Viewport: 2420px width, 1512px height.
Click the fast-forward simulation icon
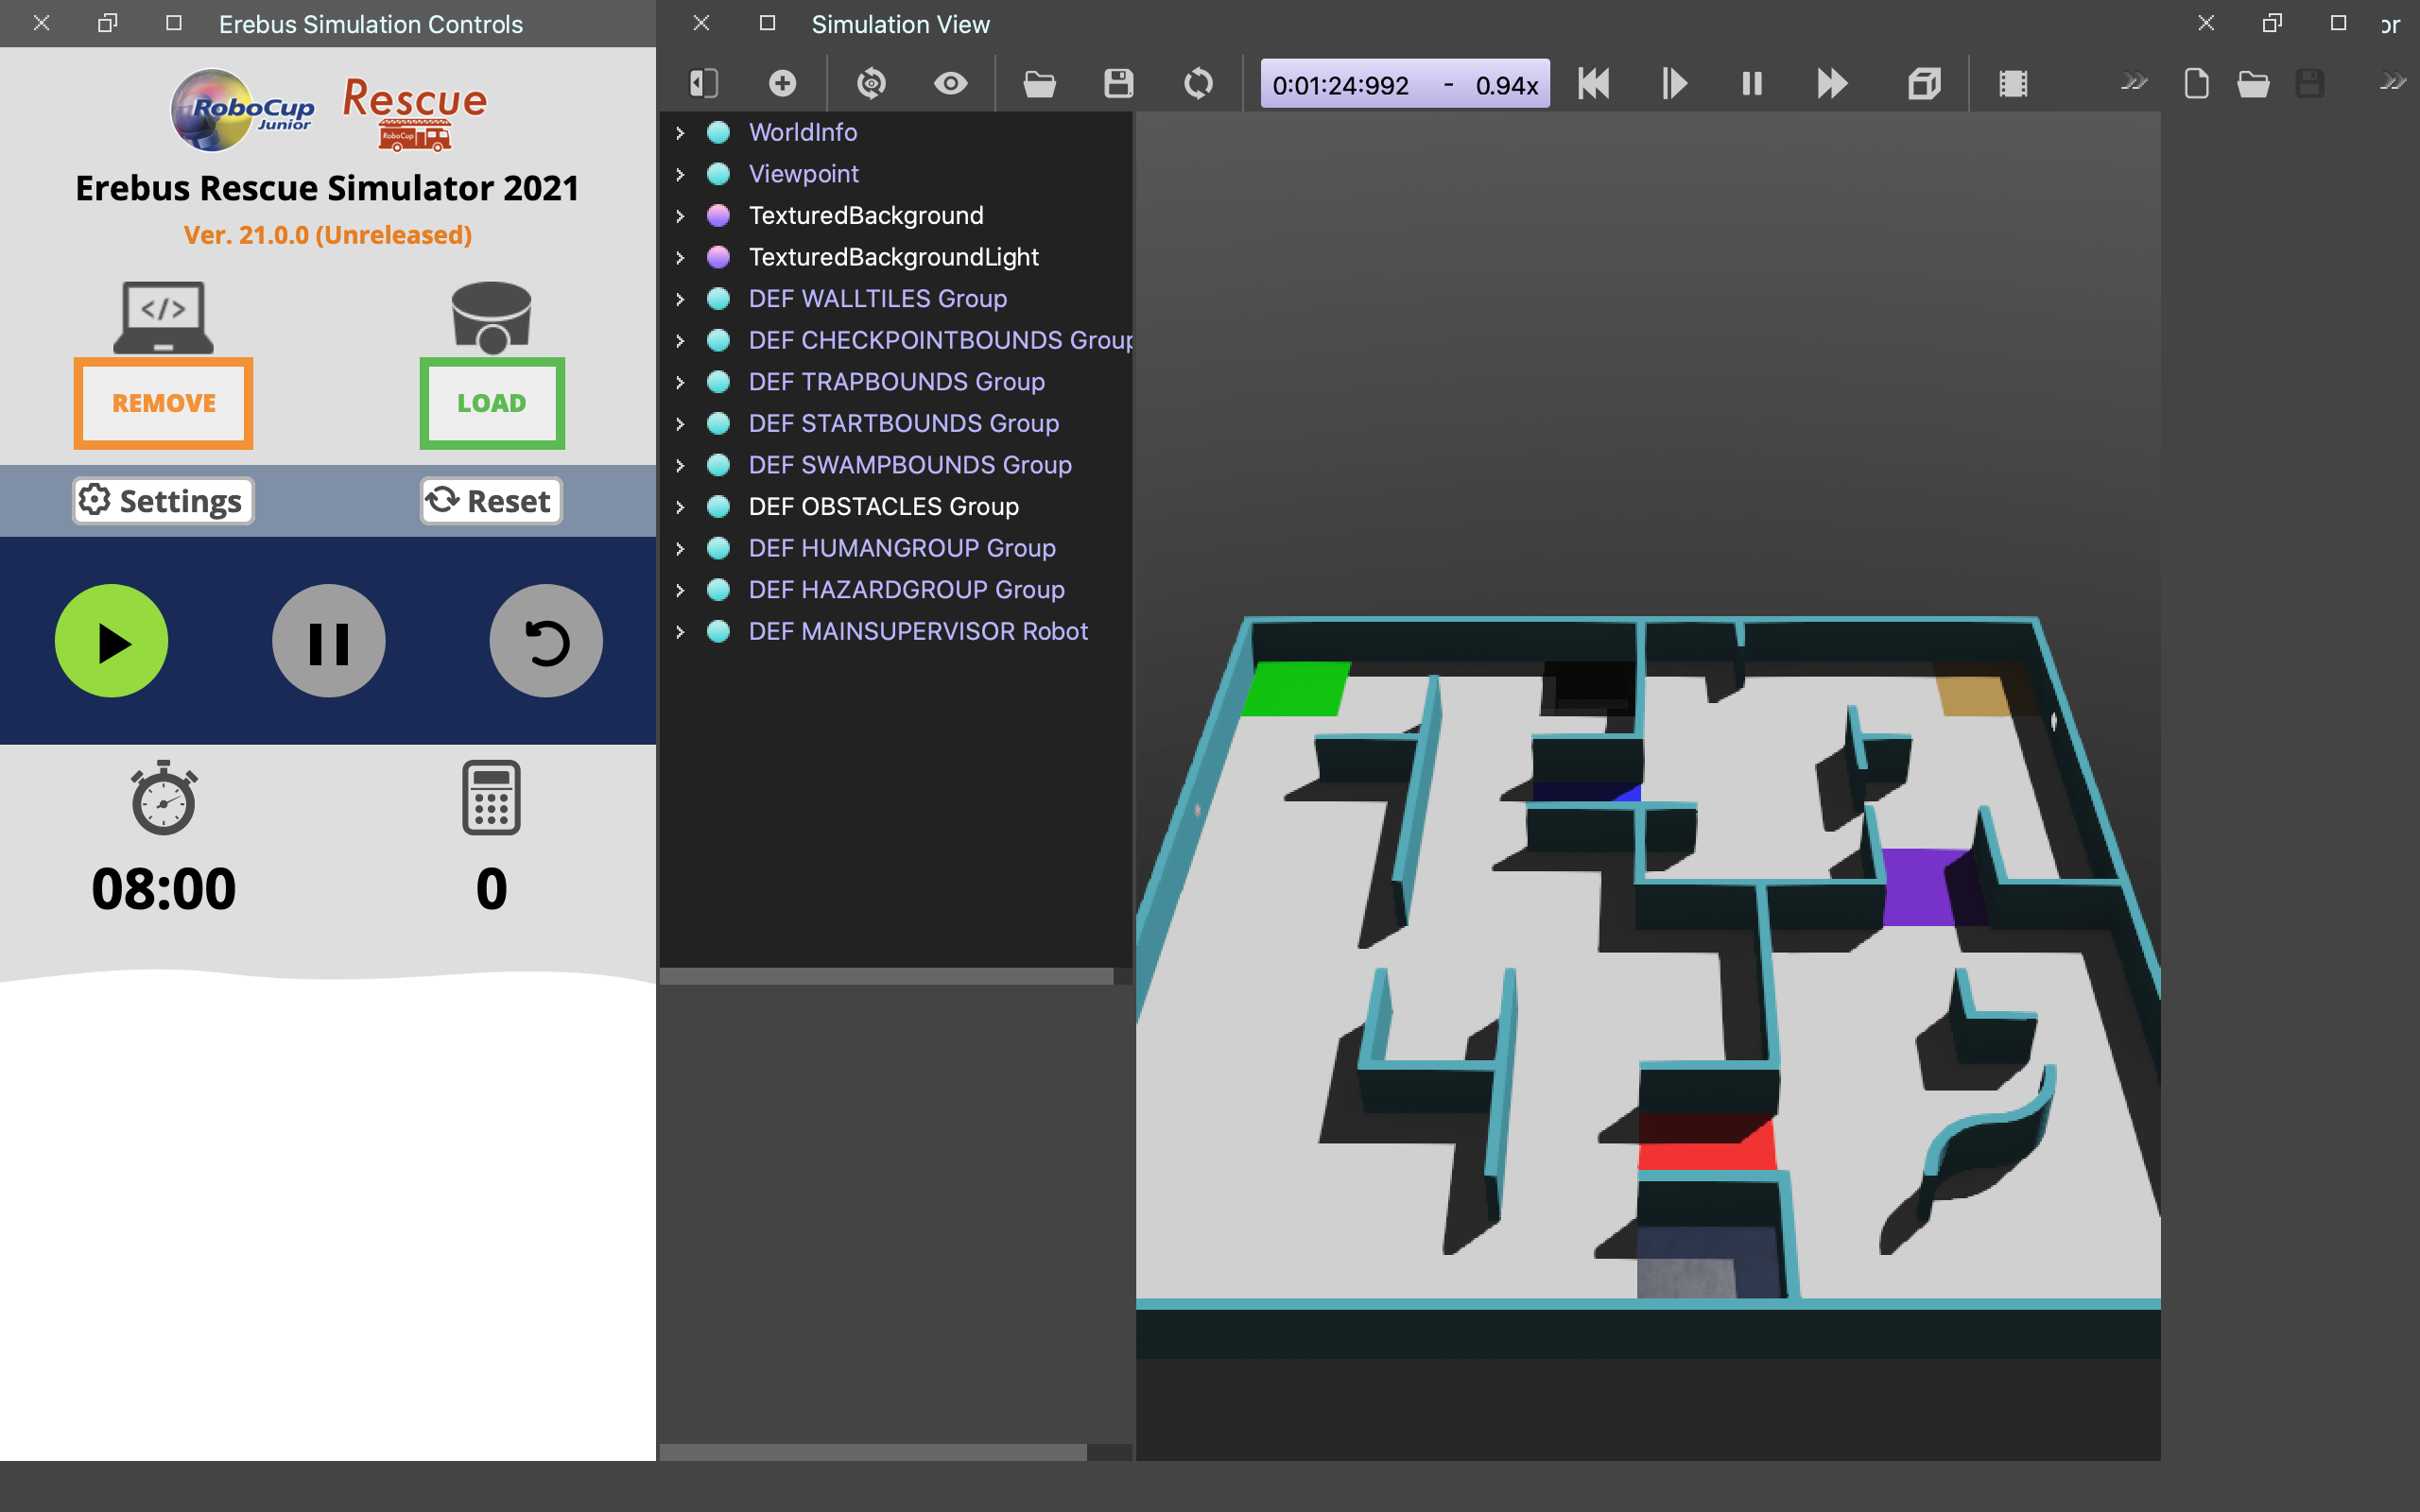1831,83
